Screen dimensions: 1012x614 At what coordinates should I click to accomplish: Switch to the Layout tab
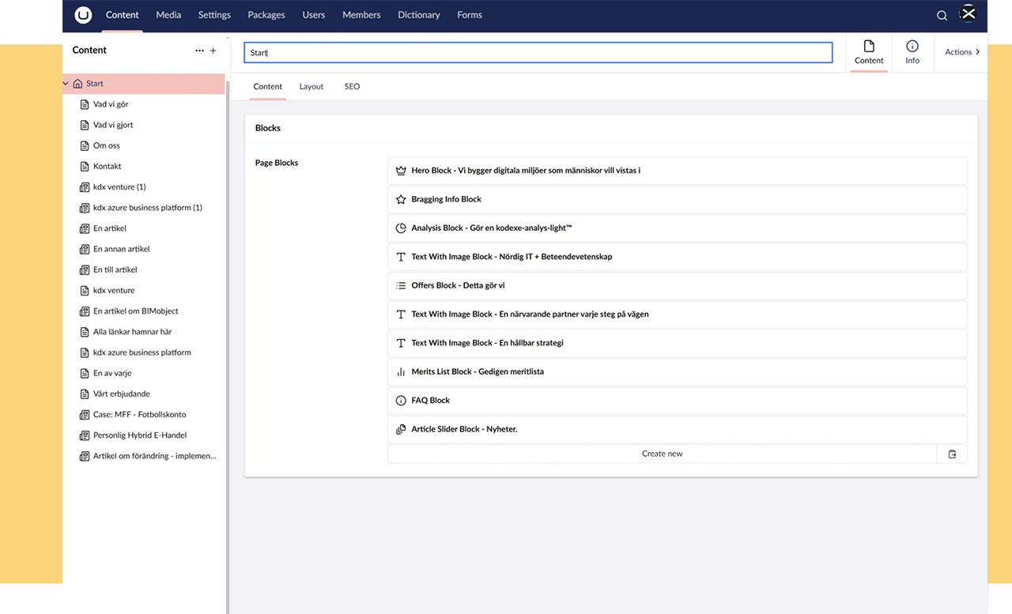pyautogui.click(x=312, y=87)
